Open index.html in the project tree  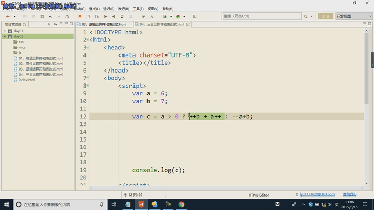click(26, 80)
